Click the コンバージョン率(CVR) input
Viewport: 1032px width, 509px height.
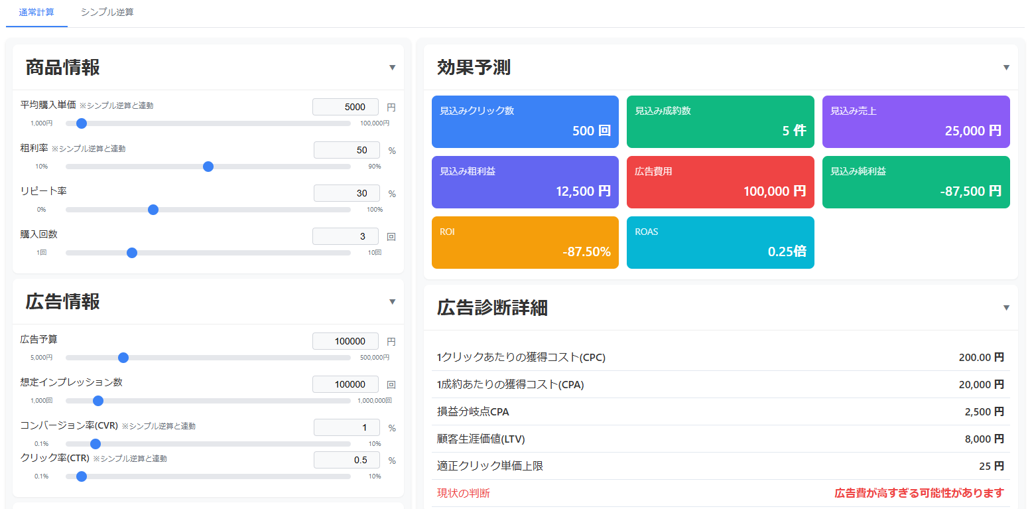click(346, 427)
